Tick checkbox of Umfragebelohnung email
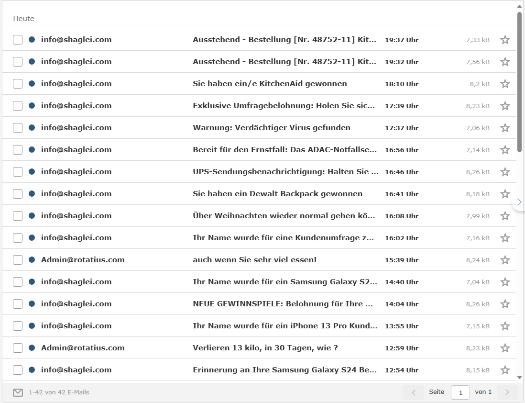 18,106
